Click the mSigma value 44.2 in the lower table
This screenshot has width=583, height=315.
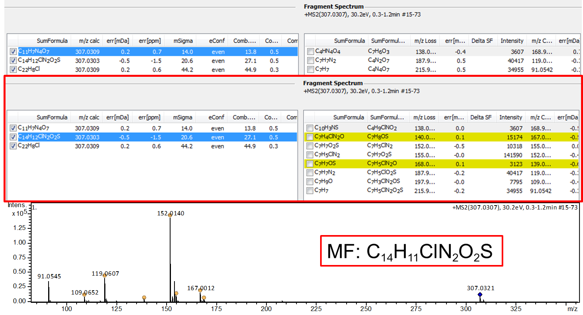click(x=187, y=146)
